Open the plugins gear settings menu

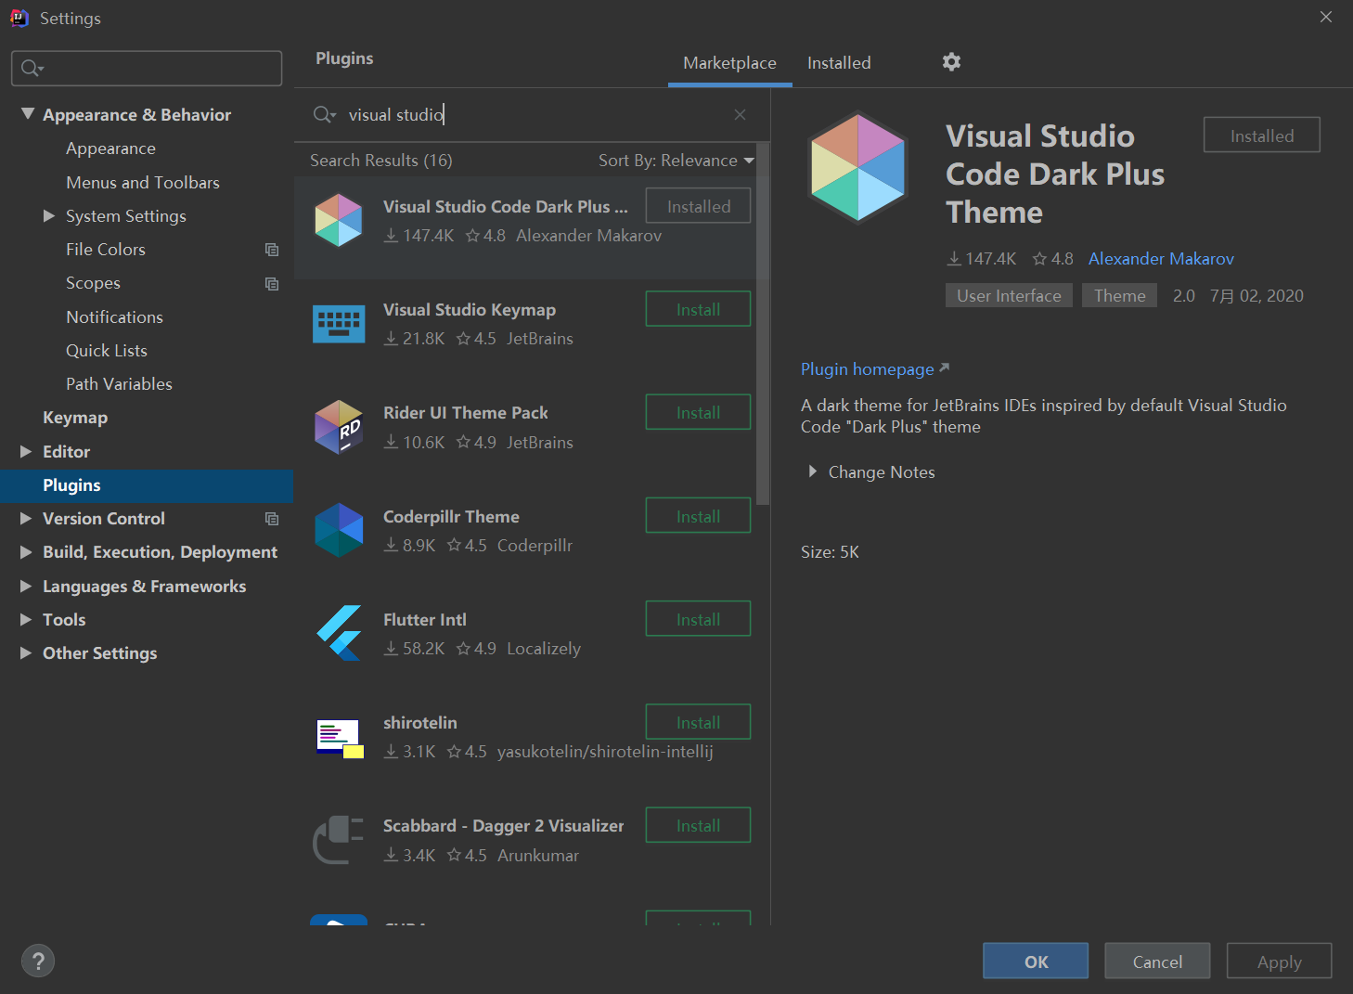951,62
